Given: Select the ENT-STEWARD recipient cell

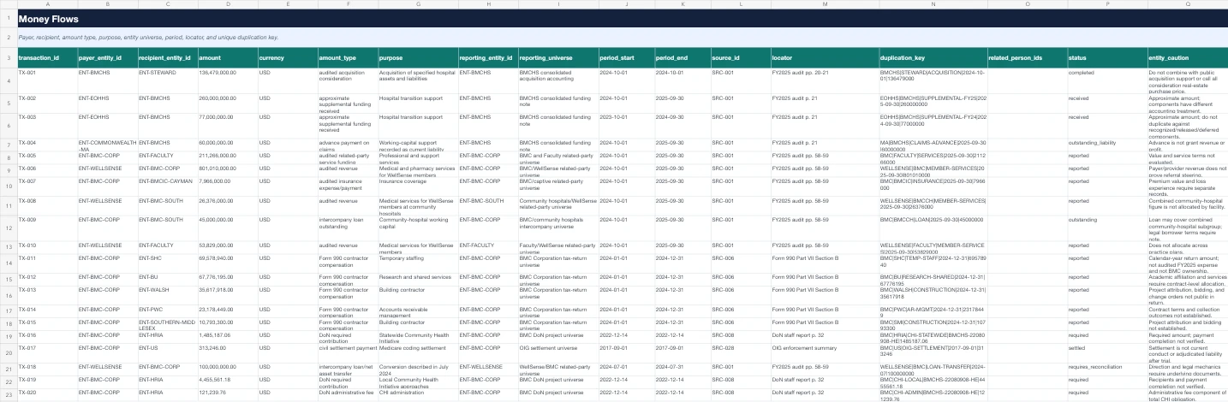Looking at the screenshot, I should 167,81.
